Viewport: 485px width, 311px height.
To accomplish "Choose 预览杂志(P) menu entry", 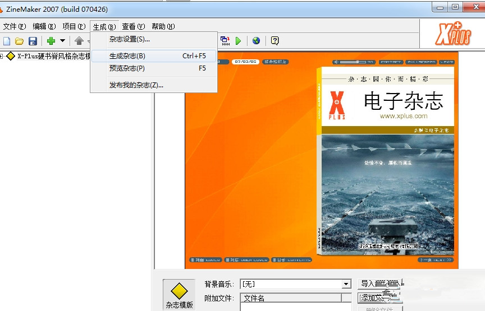I will pos(127,68).
